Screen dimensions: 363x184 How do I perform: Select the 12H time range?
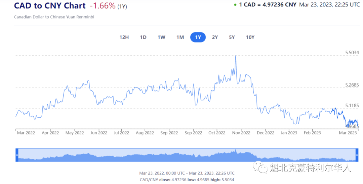124,37
